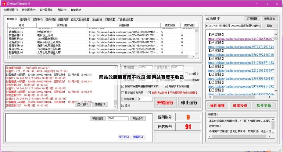This screenshot has height=152, width=283.
Task: Click success links list scroll-down arrow
Action: 276,90
